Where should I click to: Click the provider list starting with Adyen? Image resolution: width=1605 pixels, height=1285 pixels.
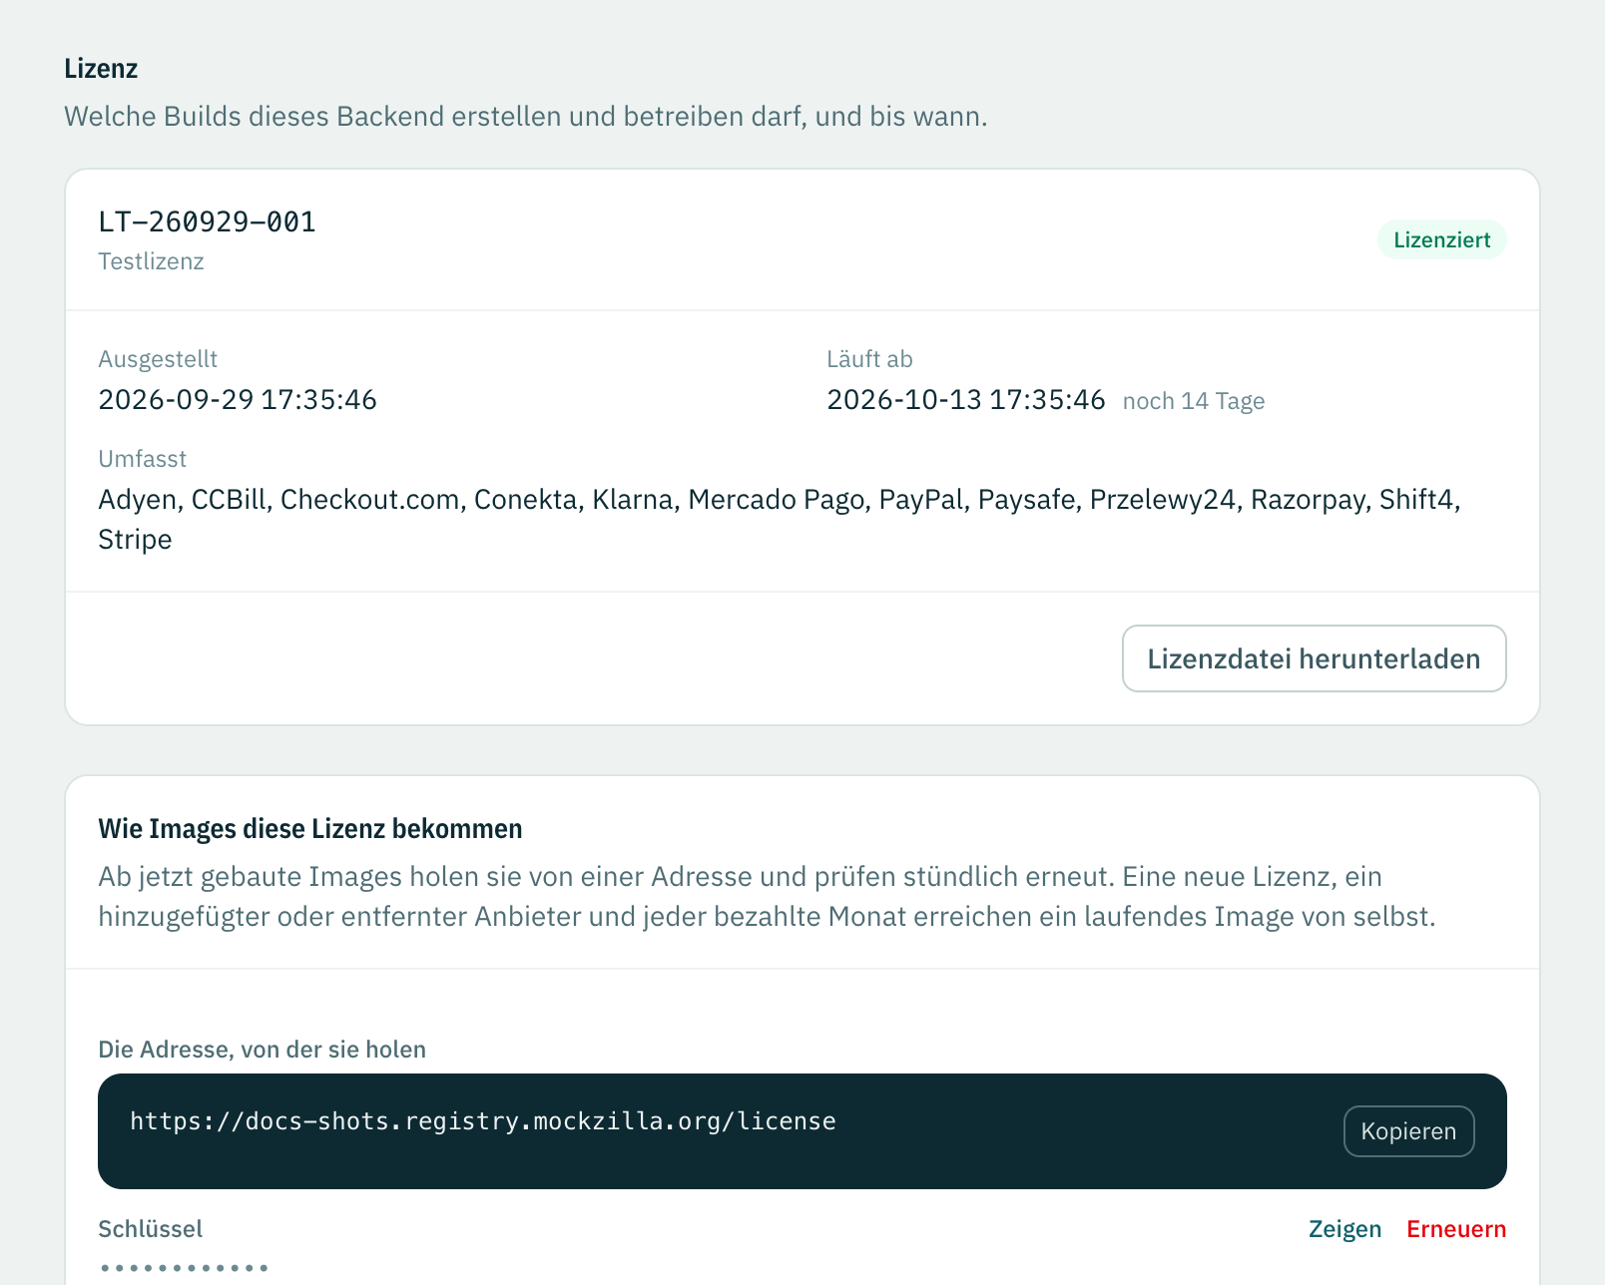[x=780, y=519]
